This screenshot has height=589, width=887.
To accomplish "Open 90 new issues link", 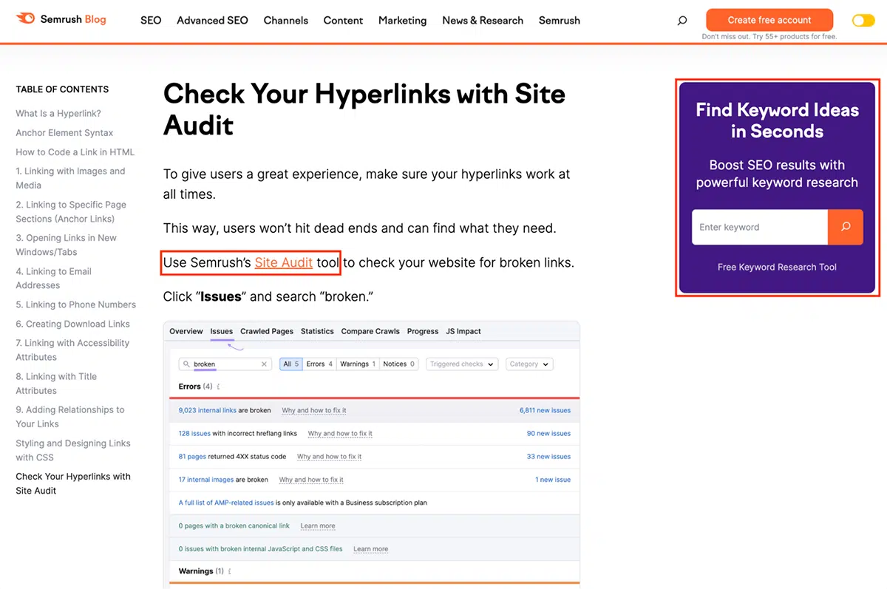I will click(548, 434).
